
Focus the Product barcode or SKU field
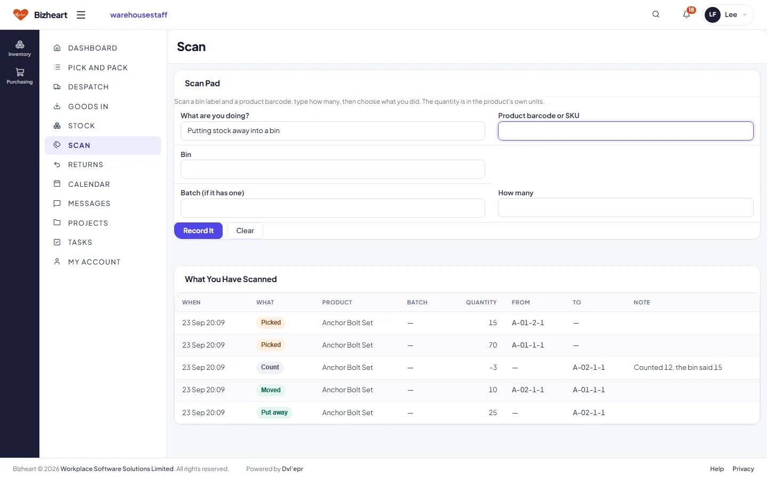point(626,131)
